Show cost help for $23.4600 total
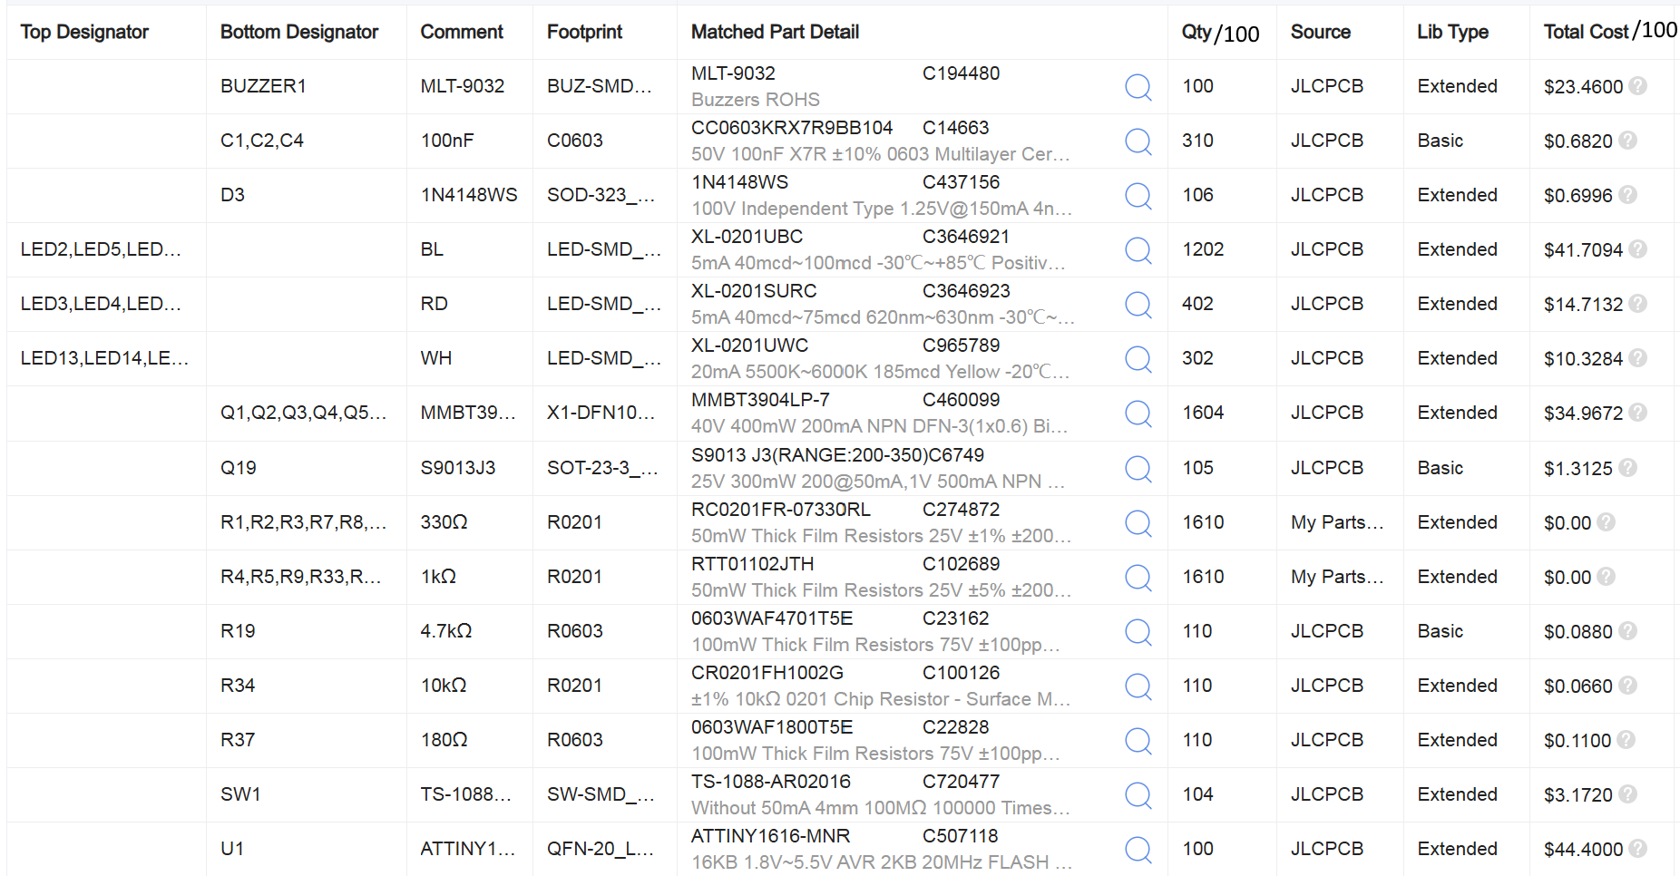 (1637, 86)
